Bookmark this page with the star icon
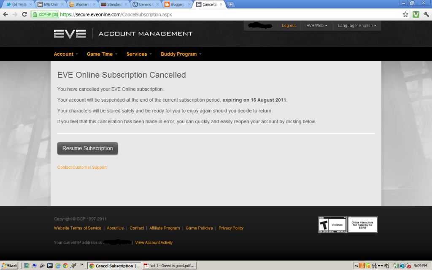 [x=405, y=14]
